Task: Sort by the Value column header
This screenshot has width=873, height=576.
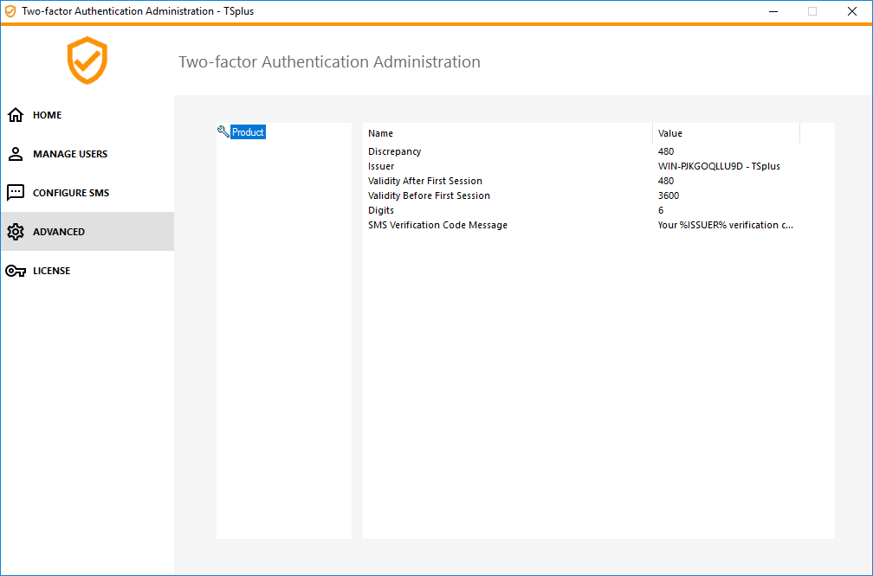Action: (x=726, y=133)
